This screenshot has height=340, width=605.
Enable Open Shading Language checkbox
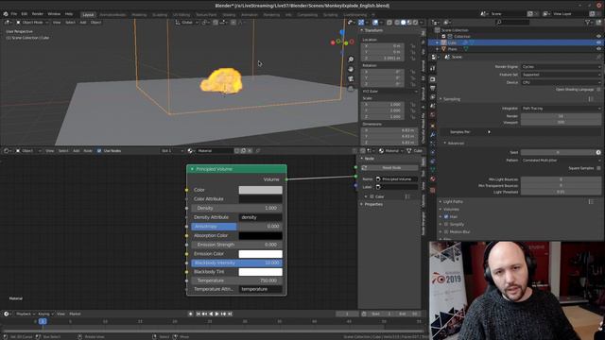click(x=598, y=90)
